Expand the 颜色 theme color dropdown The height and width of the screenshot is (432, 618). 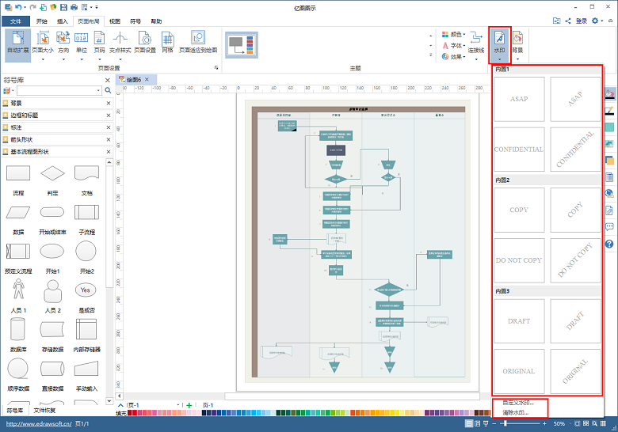[453, 34]
